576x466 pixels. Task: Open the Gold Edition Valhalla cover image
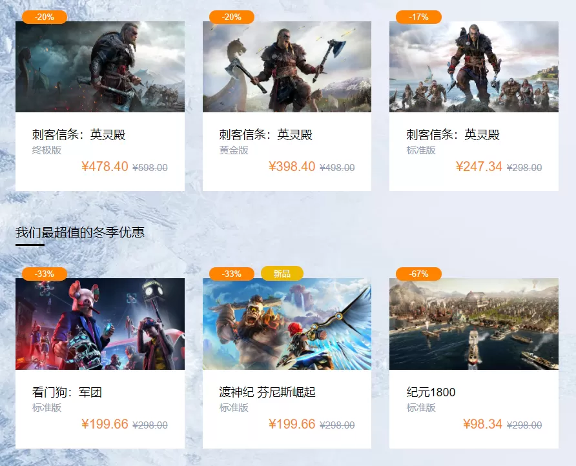click(x=287, y=67)
